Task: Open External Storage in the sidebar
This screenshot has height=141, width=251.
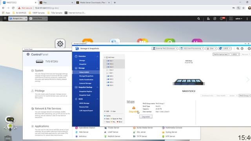Action: pyautogui.click(x=85, y=83)
